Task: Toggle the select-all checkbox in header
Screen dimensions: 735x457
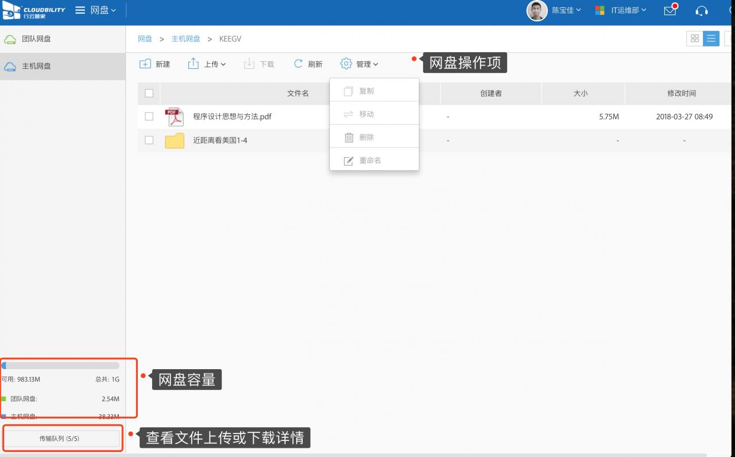Action: 149,93
